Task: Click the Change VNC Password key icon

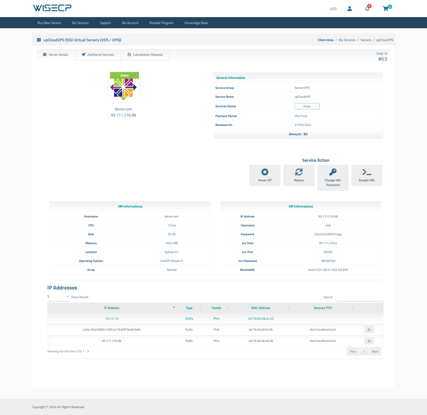Action: point(333,172)
